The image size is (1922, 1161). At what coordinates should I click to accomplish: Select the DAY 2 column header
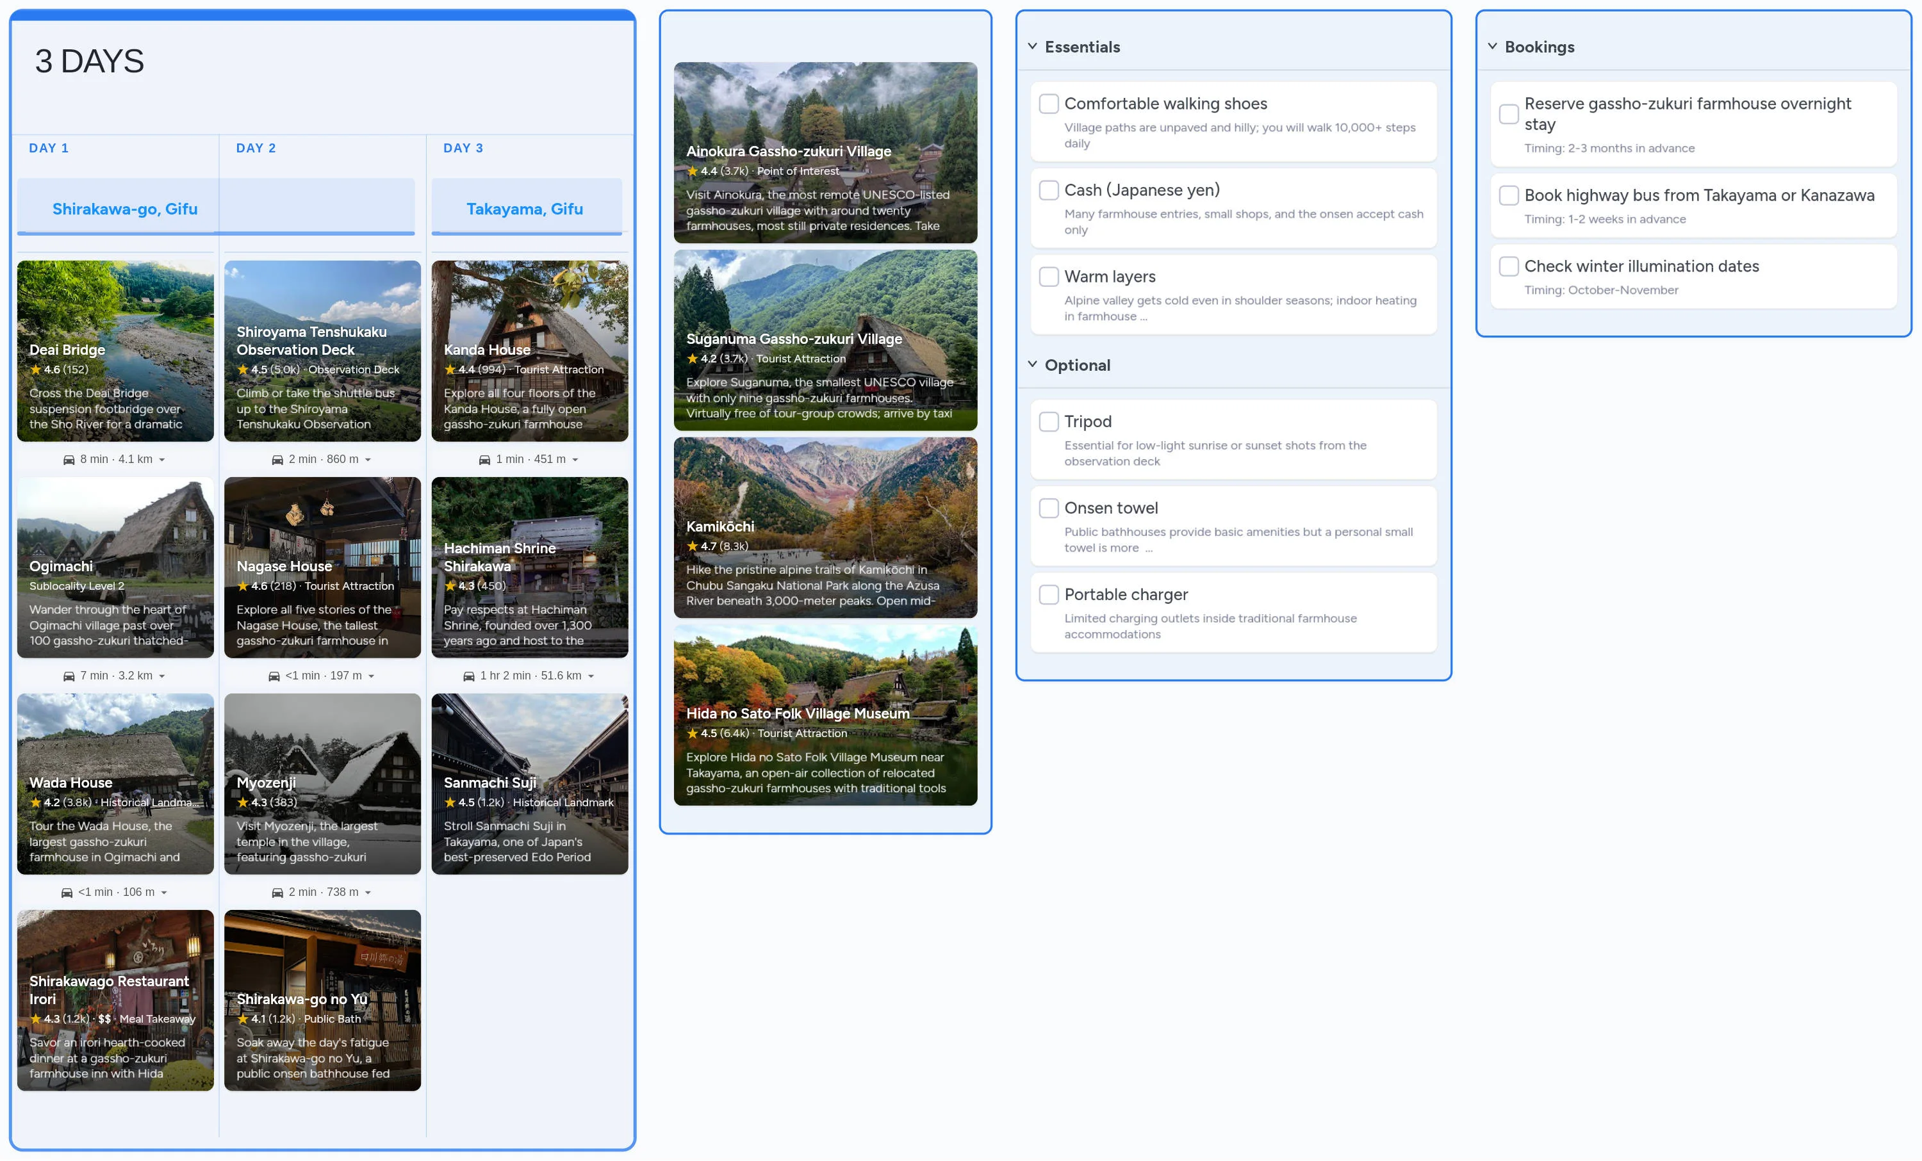(x=256, y=148)
